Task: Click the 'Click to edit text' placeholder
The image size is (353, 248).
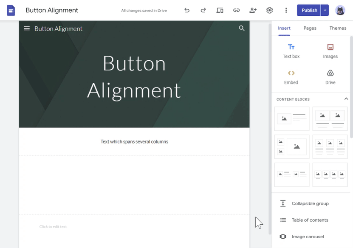Action: [x=53, y=227]
